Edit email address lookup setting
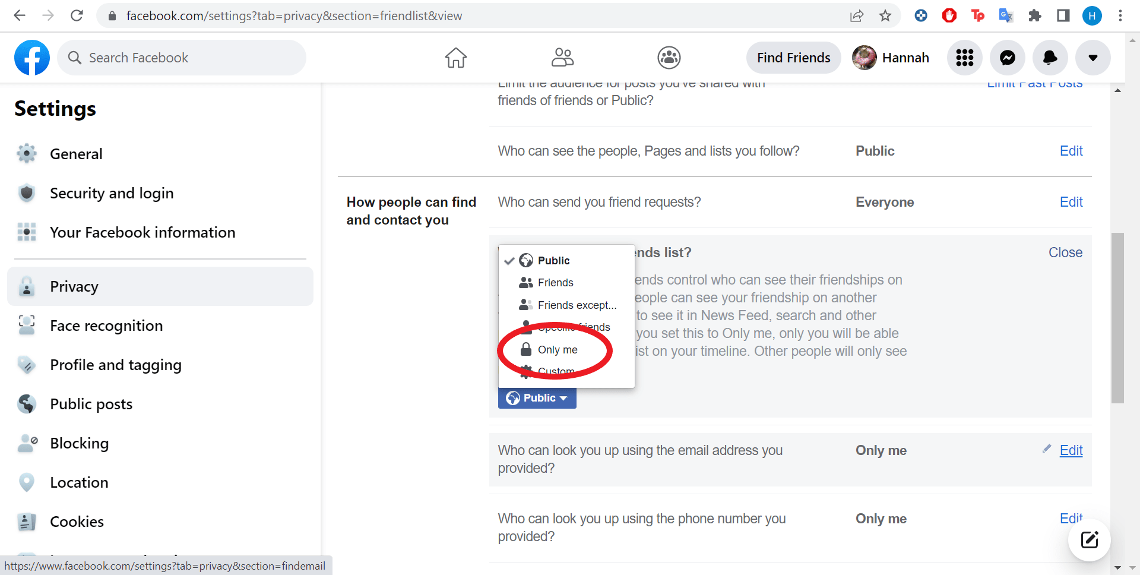Image resolution: width=1140 pixels, height=575 pixels. click(1071, 450)
